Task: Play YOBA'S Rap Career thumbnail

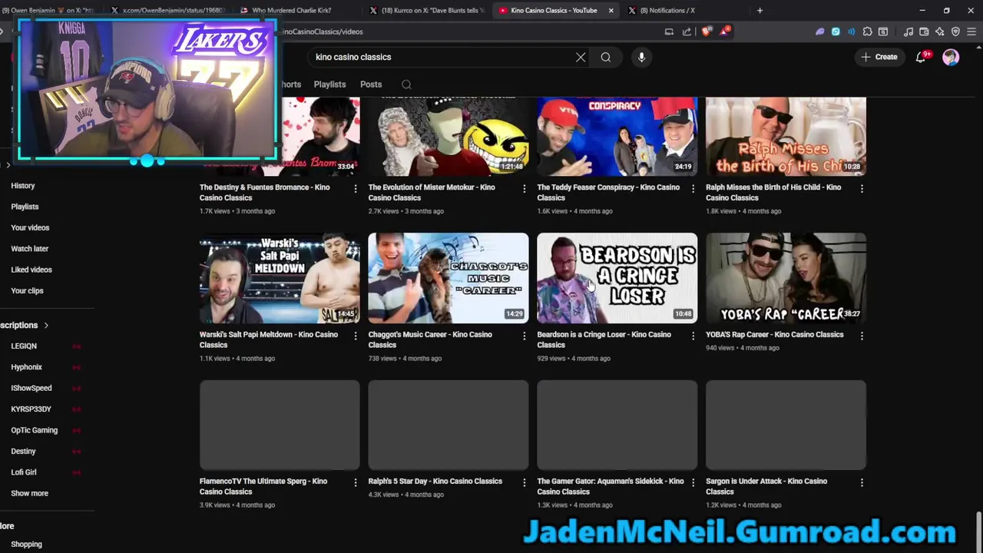Action: 786,278
